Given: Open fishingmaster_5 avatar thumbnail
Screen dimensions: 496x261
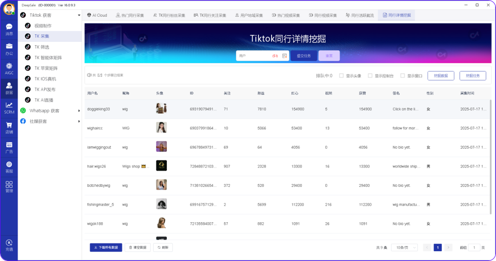Looking at the screenshot, I should coord(161,204).
